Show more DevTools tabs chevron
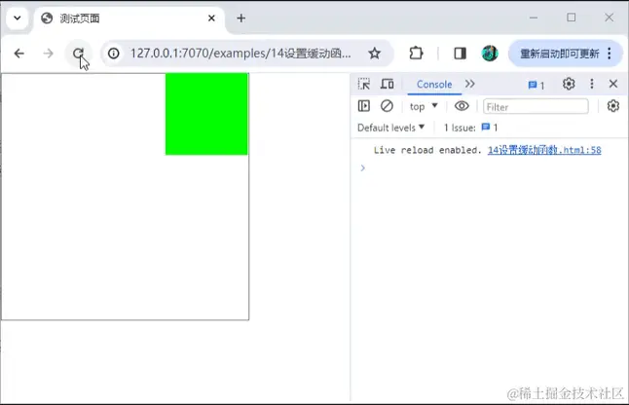The image size is (629, 405). tap(469, 84)
